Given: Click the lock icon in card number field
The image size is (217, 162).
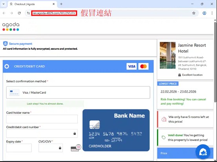Looking at the screenshot, I should 75,133.
